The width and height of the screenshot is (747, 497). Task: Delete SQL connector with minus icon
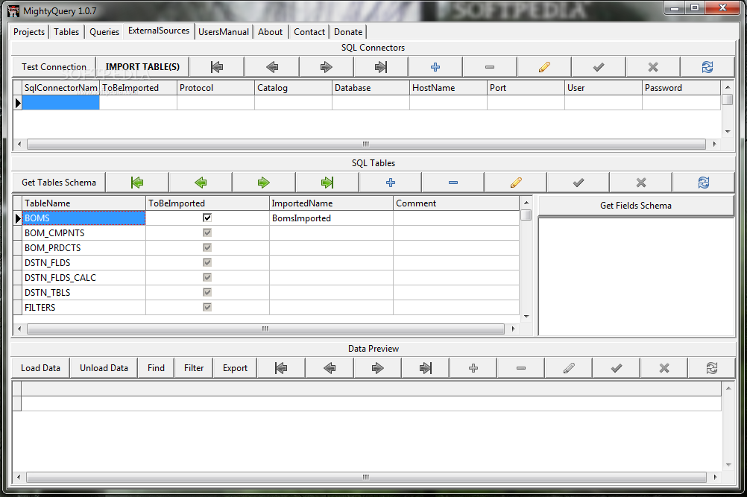[x=490, y=67]
